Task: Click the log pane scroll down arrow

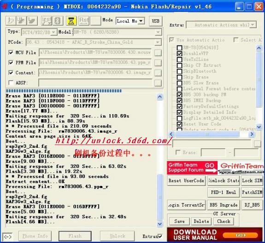Action: coord(160,224)
